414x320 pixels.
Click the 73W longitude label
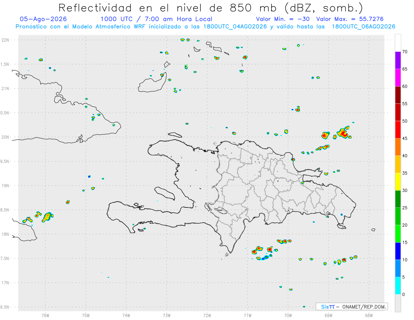tap(167, 315)
